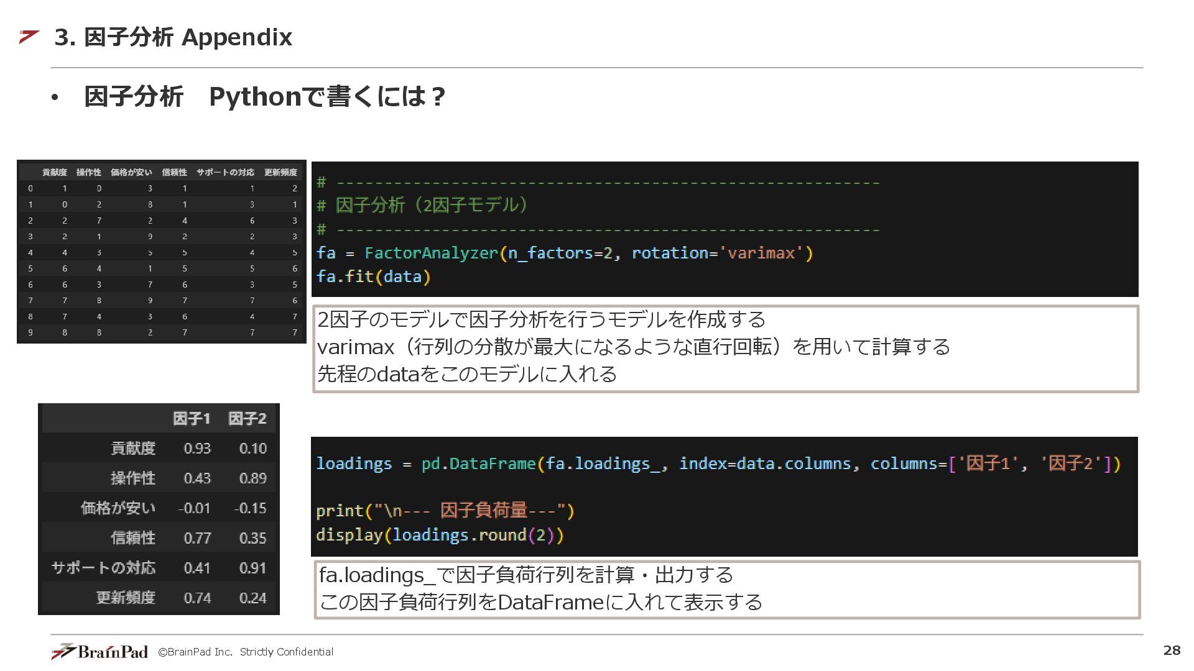Click the raw data table thumbnail
Viewport: 1194px width, 671px height.
pos(162,252)
